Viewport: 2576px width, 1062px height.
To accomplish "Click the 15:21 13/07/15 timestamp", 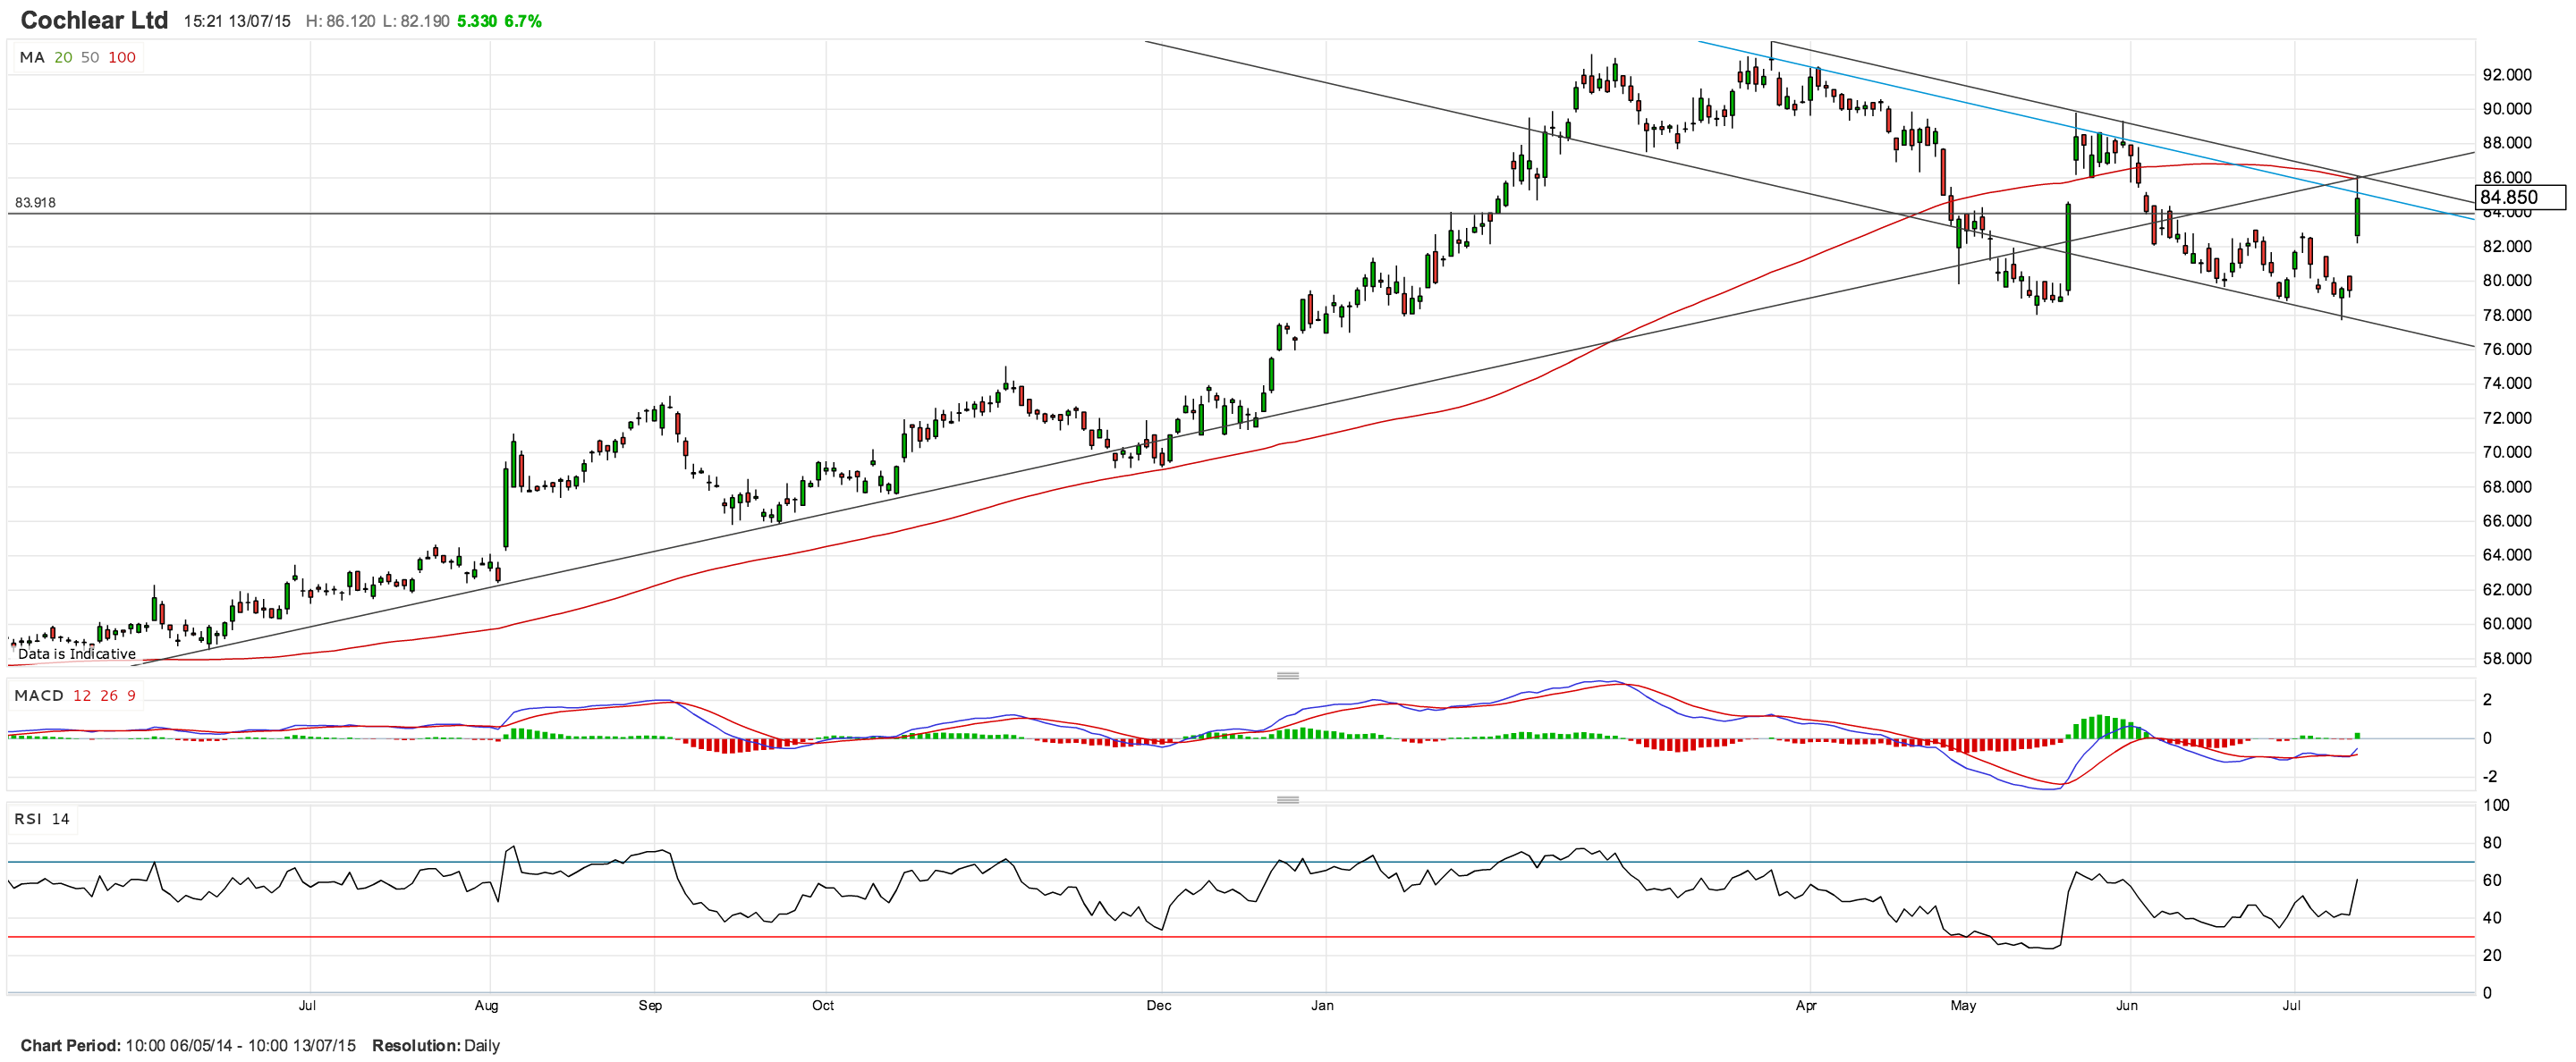I will 237,21.
